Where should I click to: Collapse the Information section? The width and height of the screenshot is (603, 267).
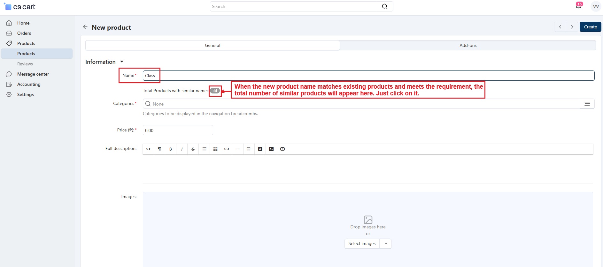pos(121,62)
